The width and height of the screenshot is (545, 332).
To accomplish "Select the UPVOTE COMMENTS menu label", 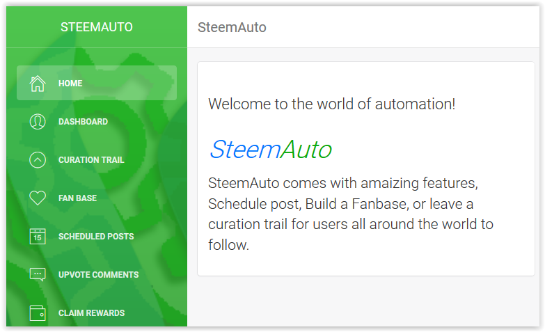I will pos(98,275).
